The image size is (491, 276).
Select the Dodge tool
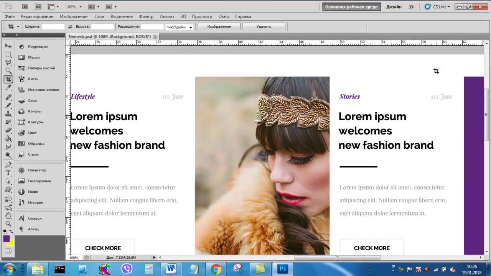8,155
